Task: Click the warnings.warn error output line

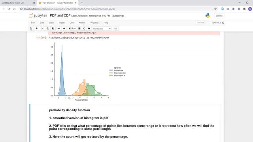Action: 74,33
